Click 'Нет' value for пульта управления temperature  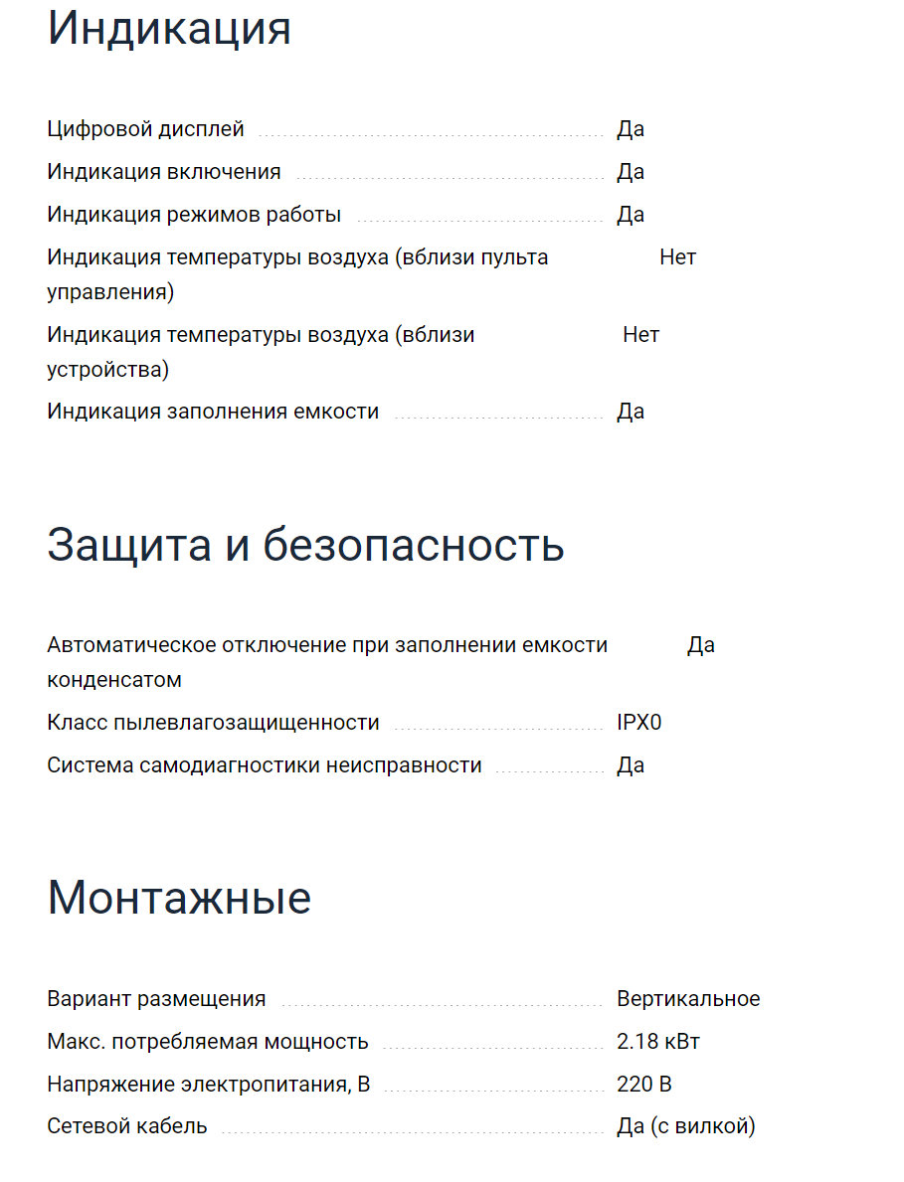(x=678, y=257)
